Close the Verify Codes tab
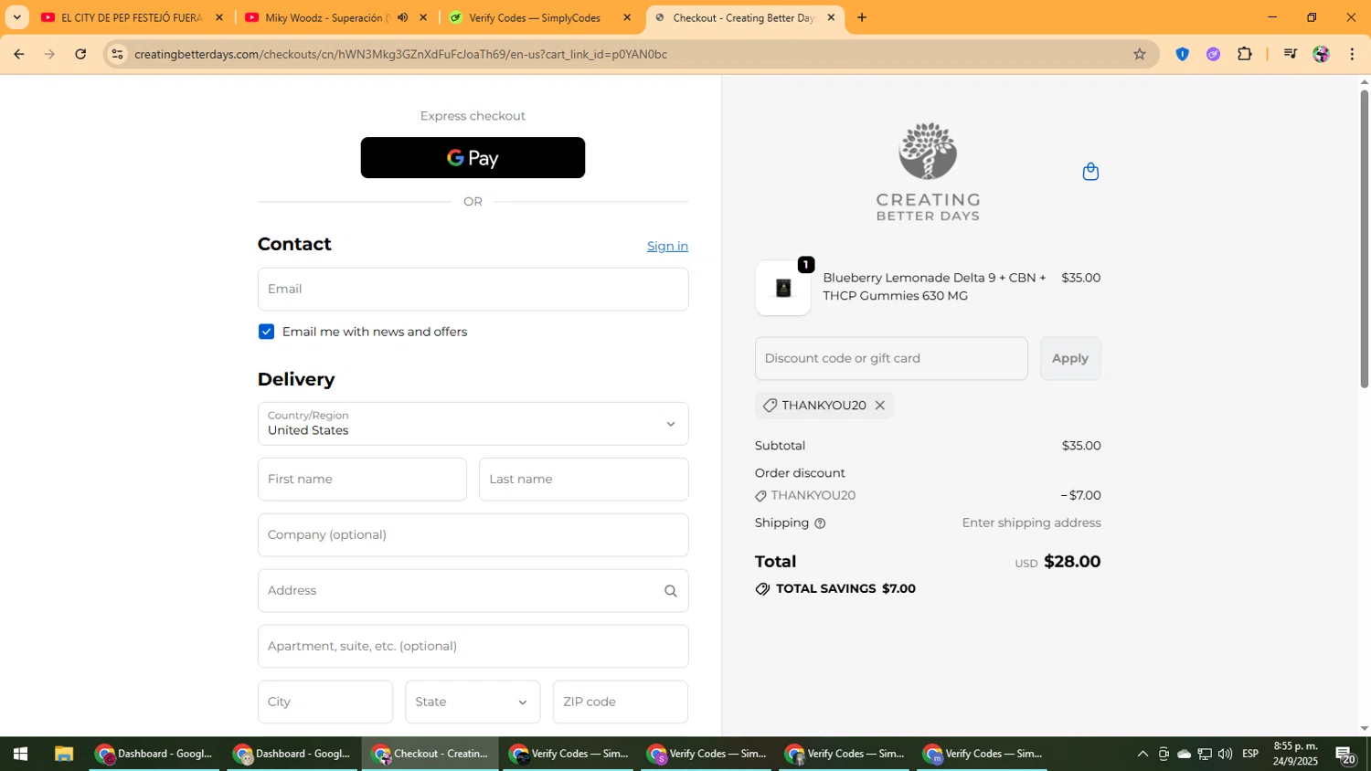Viewport: 1371px width, 771px height. [x=627, y=17]
